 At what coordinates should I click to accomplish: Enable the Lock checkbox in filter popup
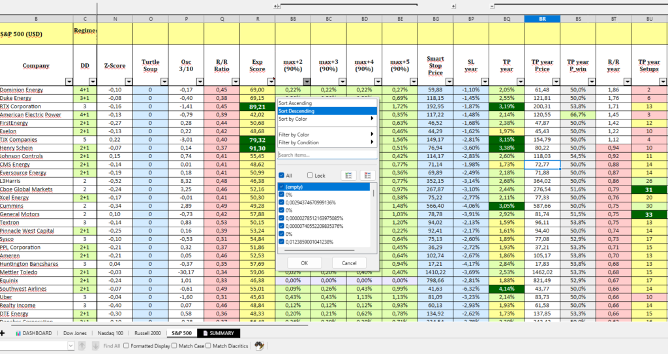310,176
